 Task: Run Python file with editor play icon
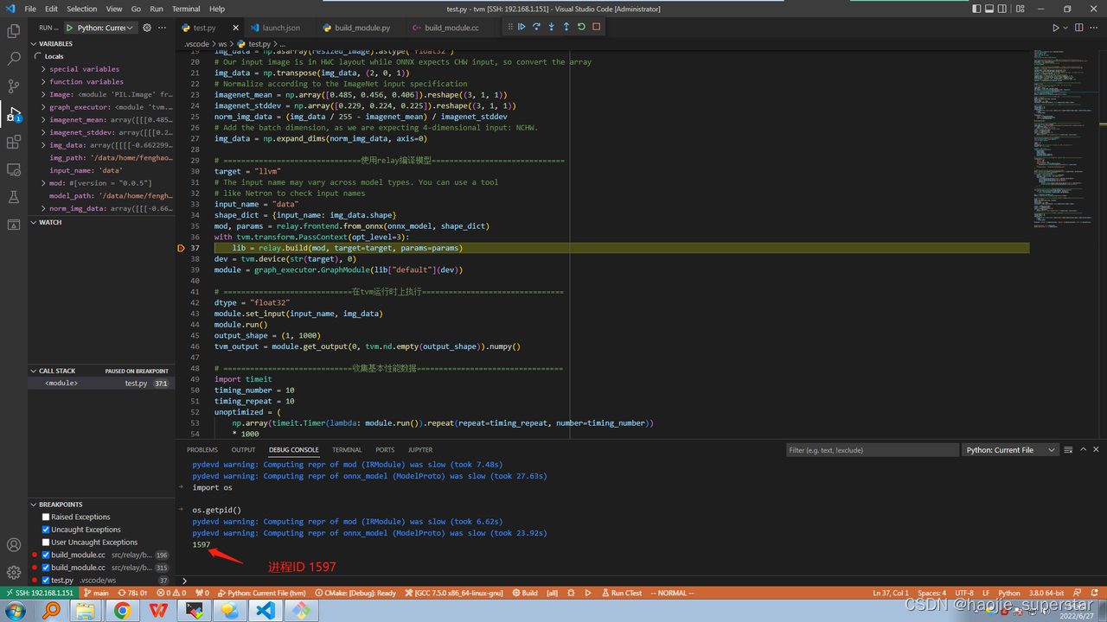click(1056, 28)
